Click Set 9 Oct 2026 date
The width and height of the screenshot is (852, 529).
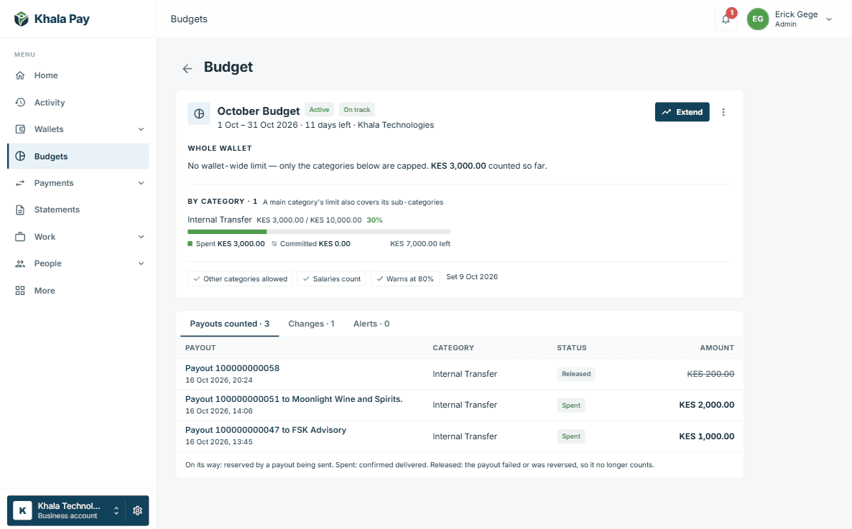click(x=472, y=276)
